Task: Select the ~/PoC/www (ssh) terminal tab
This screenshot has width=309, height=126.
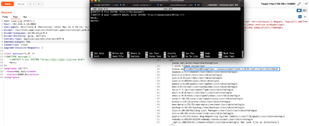Action: click(221, 5)
